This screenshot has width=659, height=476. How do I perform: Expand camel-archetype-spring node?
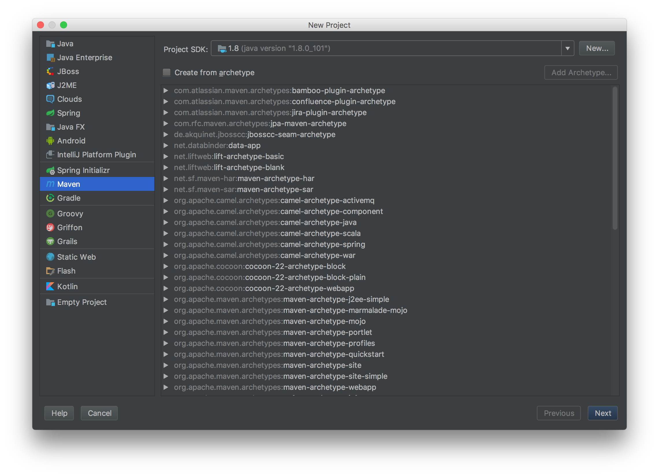[x=166, y=244]
